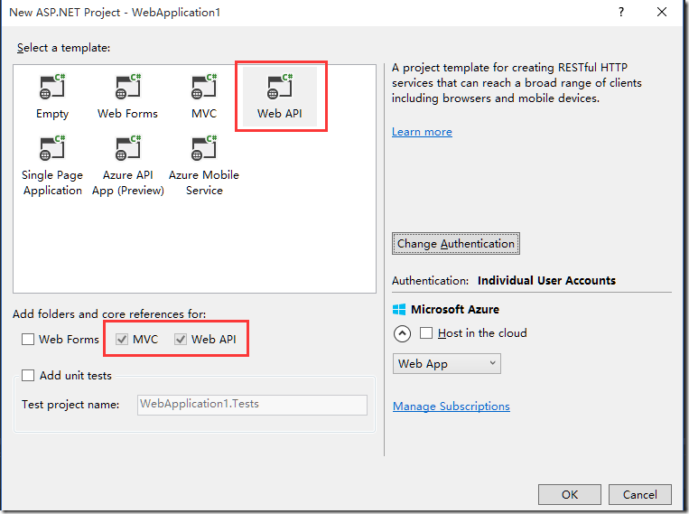This screenshot has width=689, height=514.
Task: Click the 'Microsoft Azure' heading text
Action: [455, 310]
